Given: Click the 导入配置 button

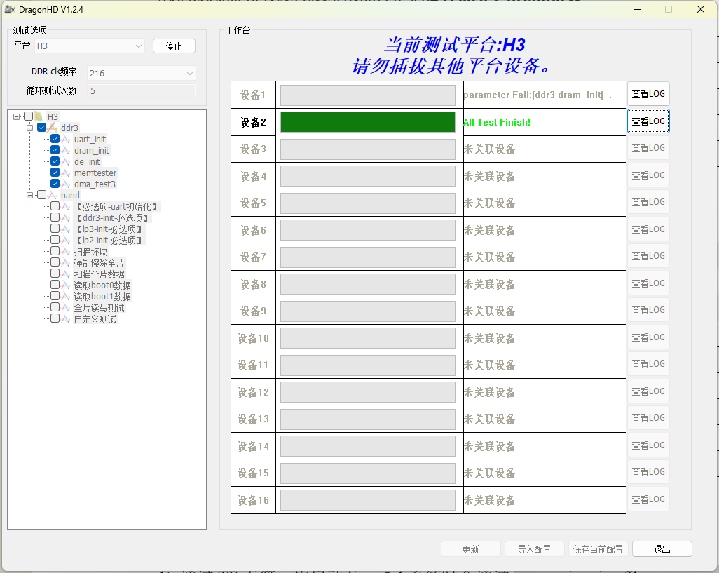Looking at the screenshot, I should click(x=534, y=549).
